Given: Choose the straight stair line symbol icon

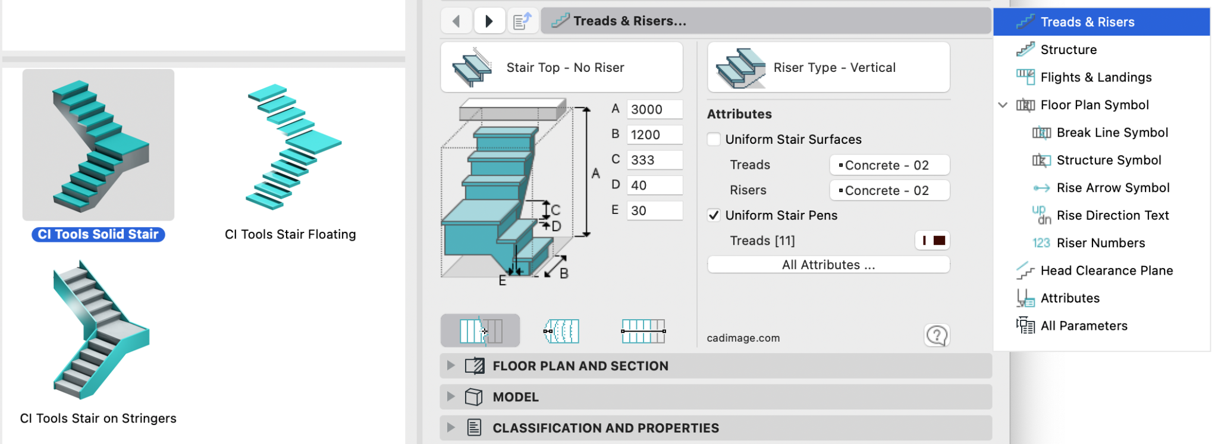Looking at the screenshot, I should (x=643, y=331).
